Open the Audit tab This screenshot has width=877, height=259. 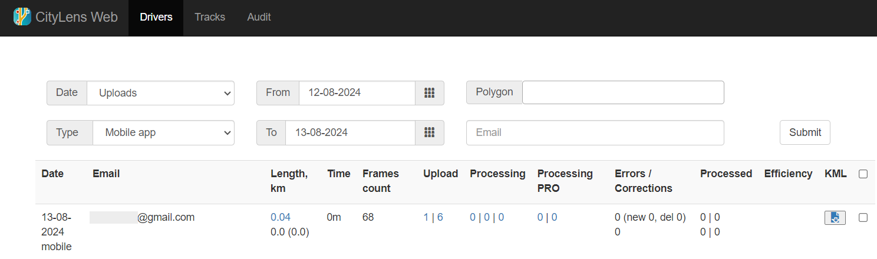pyautogui.click(x=259, y=17)
